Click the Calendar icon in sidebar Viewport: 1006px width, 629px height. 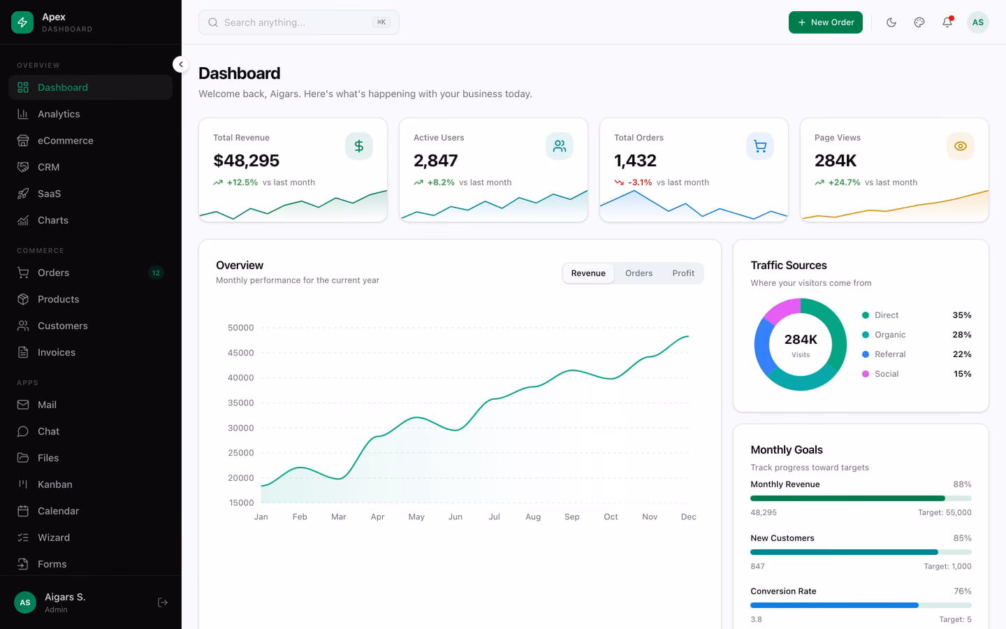point(23,511)
